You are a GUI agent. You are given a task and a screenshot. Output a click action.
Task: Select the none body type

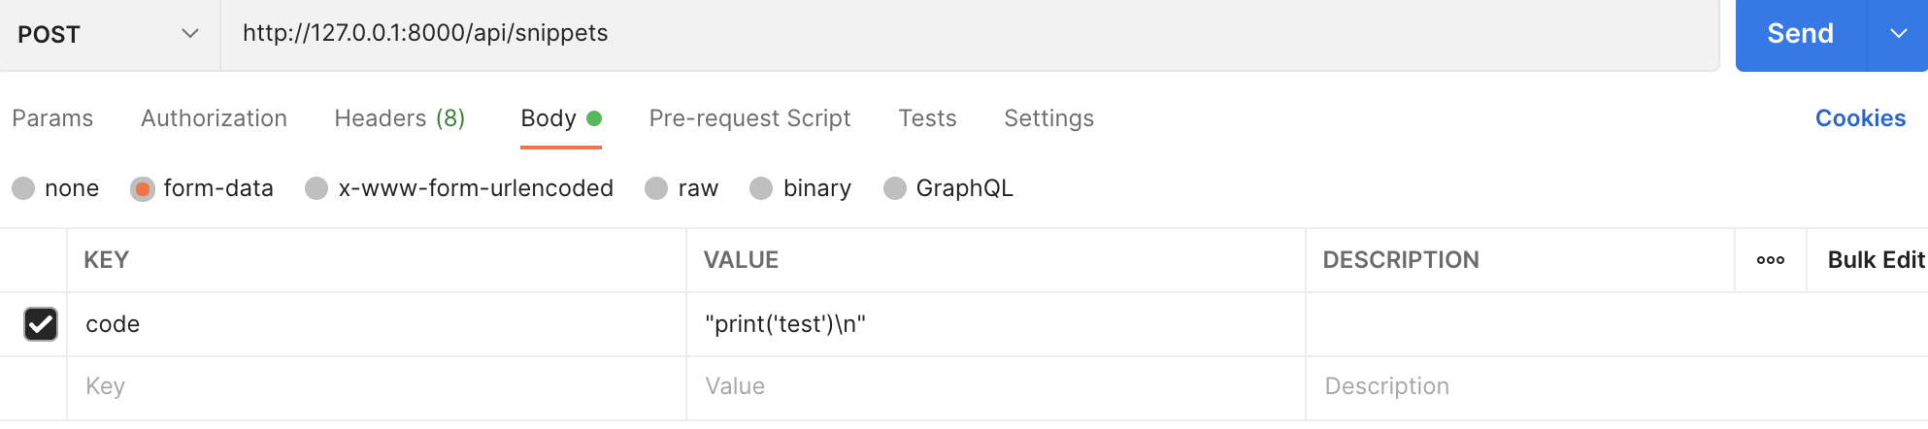click(x=24, y=188)
